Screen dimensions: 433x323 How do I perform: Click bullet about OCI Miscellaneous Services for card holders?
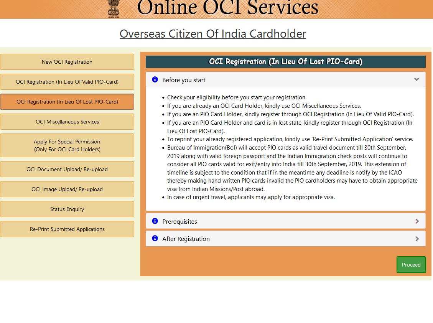pos(264,106)
